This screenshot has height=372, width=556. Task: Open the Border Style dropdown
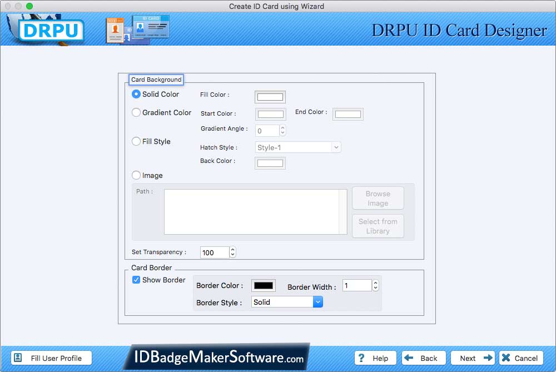[287, 302]
